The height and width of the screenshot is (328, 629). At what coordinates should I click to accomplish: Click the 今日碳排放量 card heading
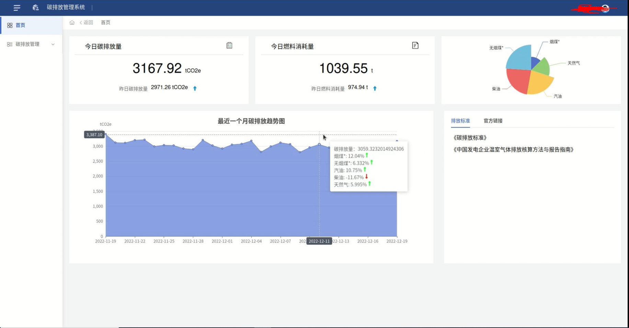pyautogui.click(x=103, y=46)
